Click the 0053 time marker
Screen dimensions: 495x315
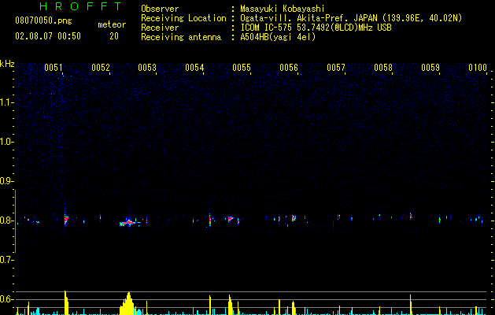pos(147,67)
